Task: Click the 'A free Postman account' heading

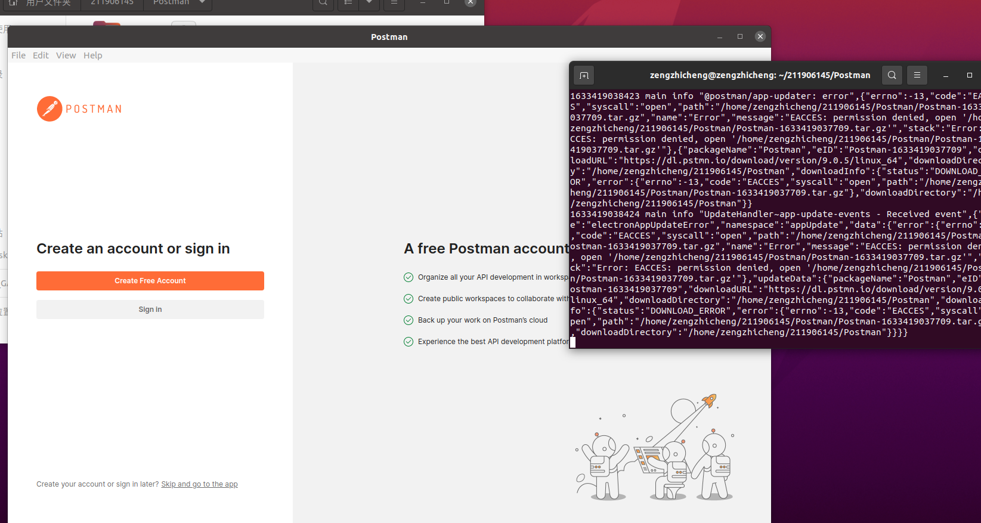Action: (487, 249)
